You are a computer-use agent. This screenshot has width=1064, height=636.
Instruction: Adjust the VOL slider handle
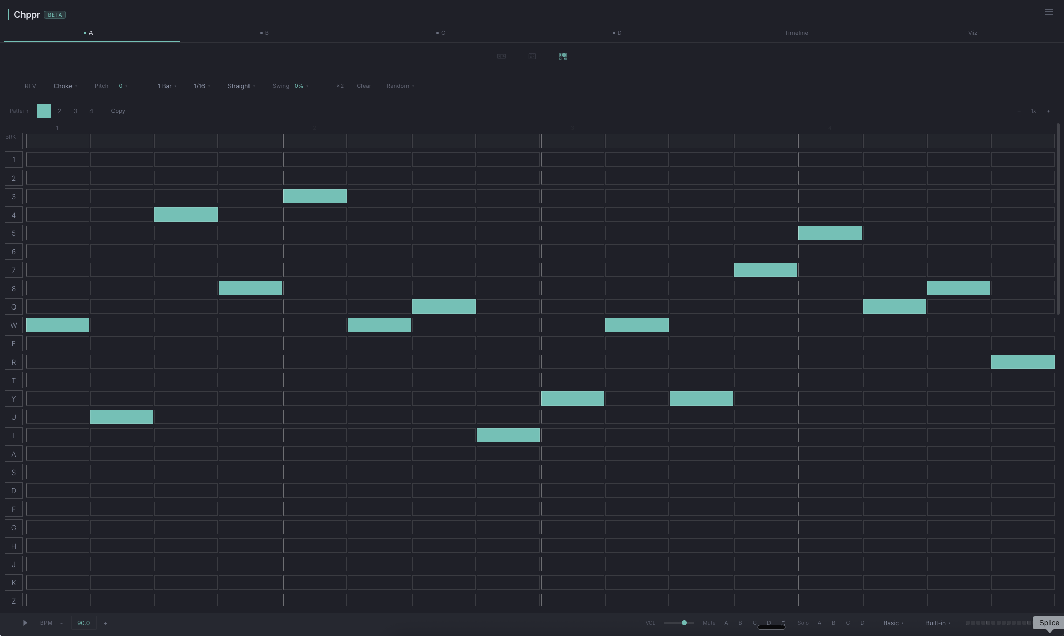pyautogui.click(x=684, y=623)
